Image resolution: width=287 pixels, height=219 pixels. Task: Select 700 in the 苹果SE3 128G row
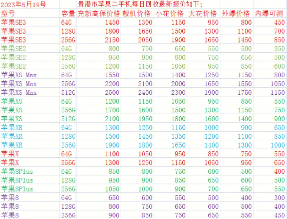click(279, 31)
